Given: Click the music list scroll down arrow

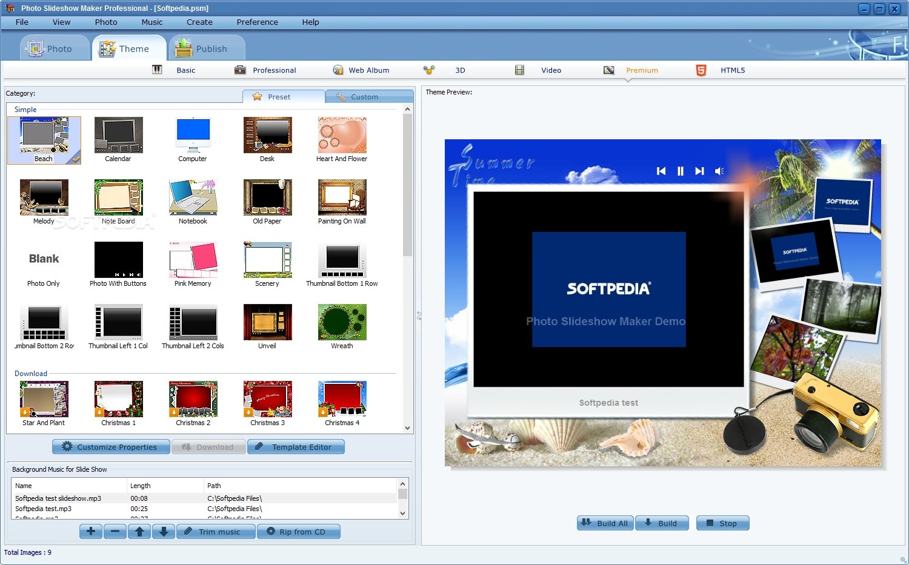Looking at the screenshot, I should pos(402,514).
